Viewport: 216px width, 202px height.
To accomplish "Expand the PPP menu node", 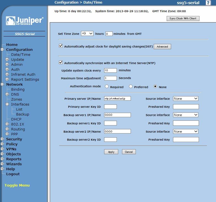I will point(7,134).
